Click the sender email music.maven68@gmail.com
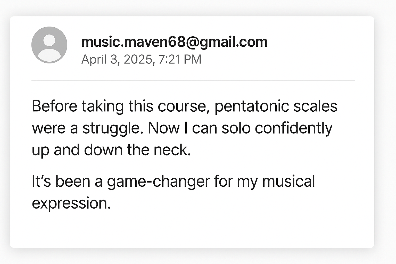This screenshot has width=396, height=264. coord(174,42)
